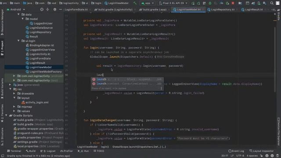Open the AVD Manager device icon
Image resolution: width=281 pixels, height=158 pixels.
click(259, 3)
